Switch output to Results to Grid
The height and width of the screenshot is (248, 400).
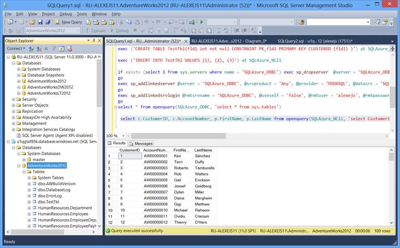(x=201, y=31)
